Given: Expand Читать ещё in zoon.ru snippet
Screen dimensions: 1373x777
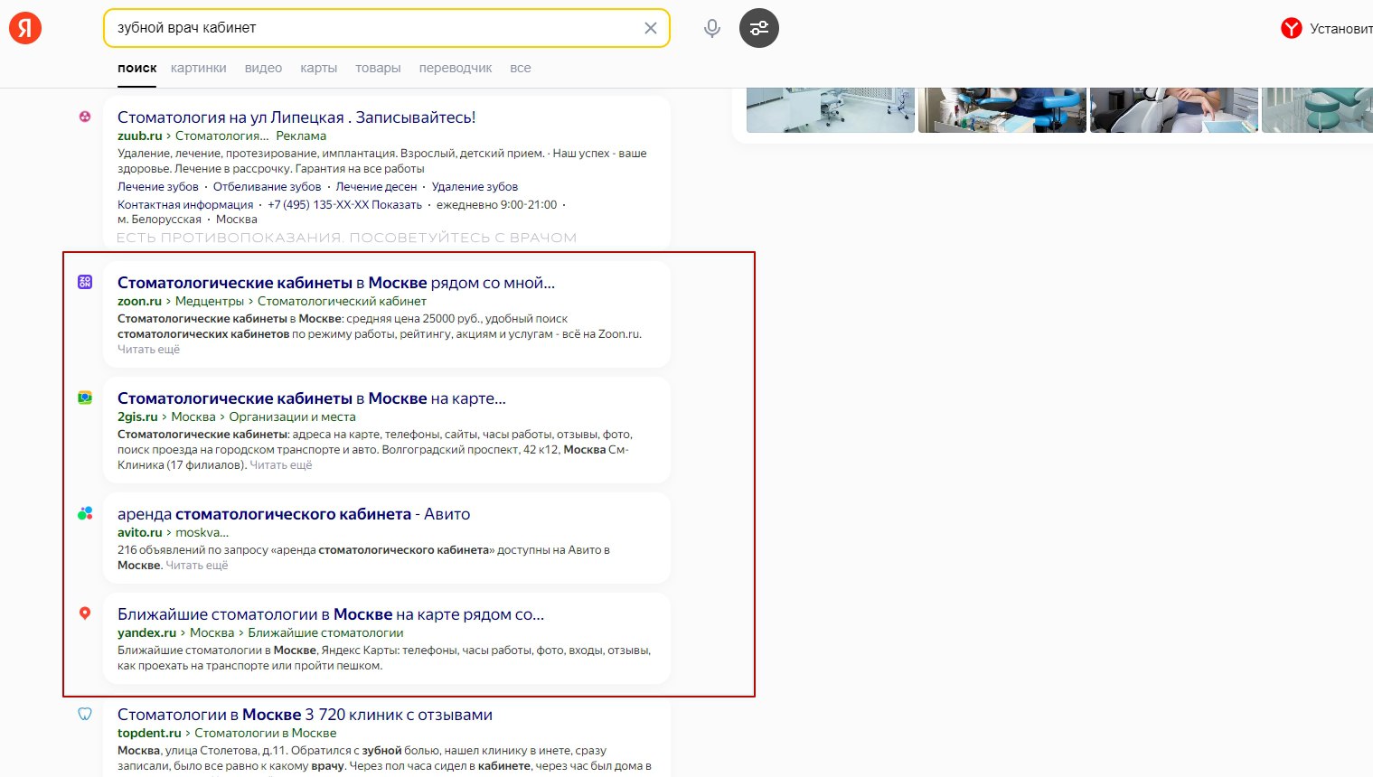Looking at the screenshot, I should coord(149,349).
